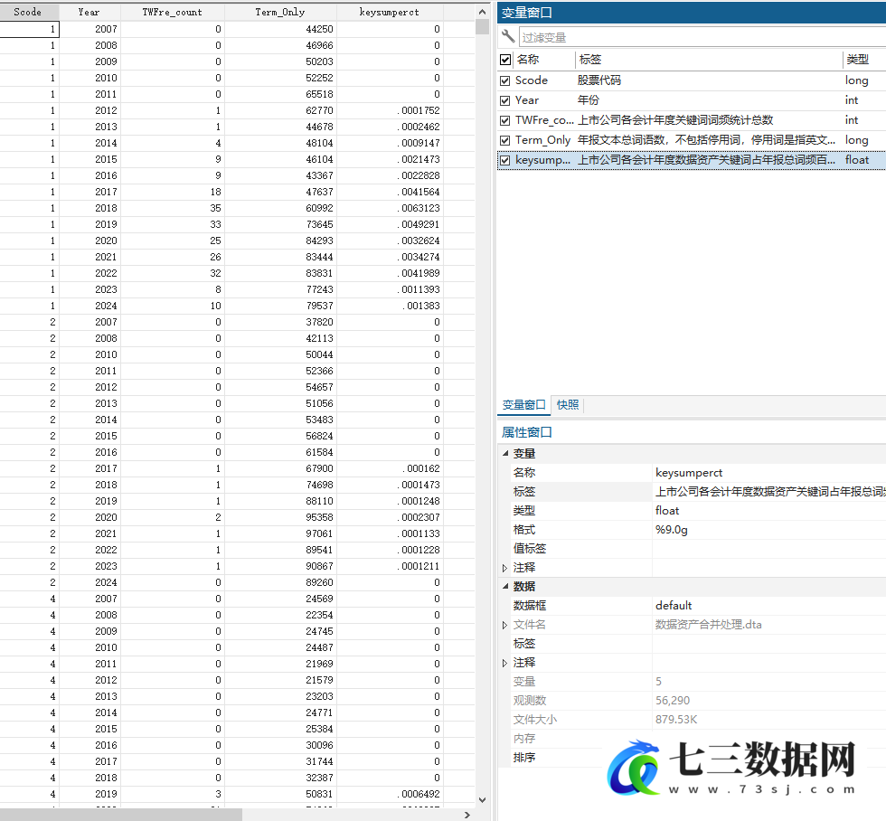The width and height of the screenshot is (886, 821).
Task: Collapse the 数据 properties section
Action: pyautogui.click(x=505, y=587)
